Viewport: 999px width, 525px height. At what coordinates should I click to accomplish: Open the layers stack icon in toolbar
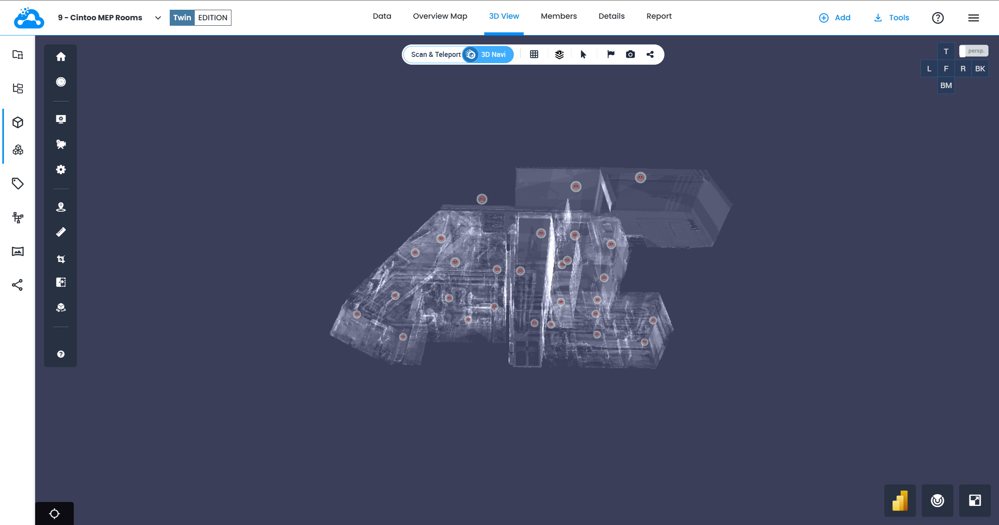[x=559, y=55]
